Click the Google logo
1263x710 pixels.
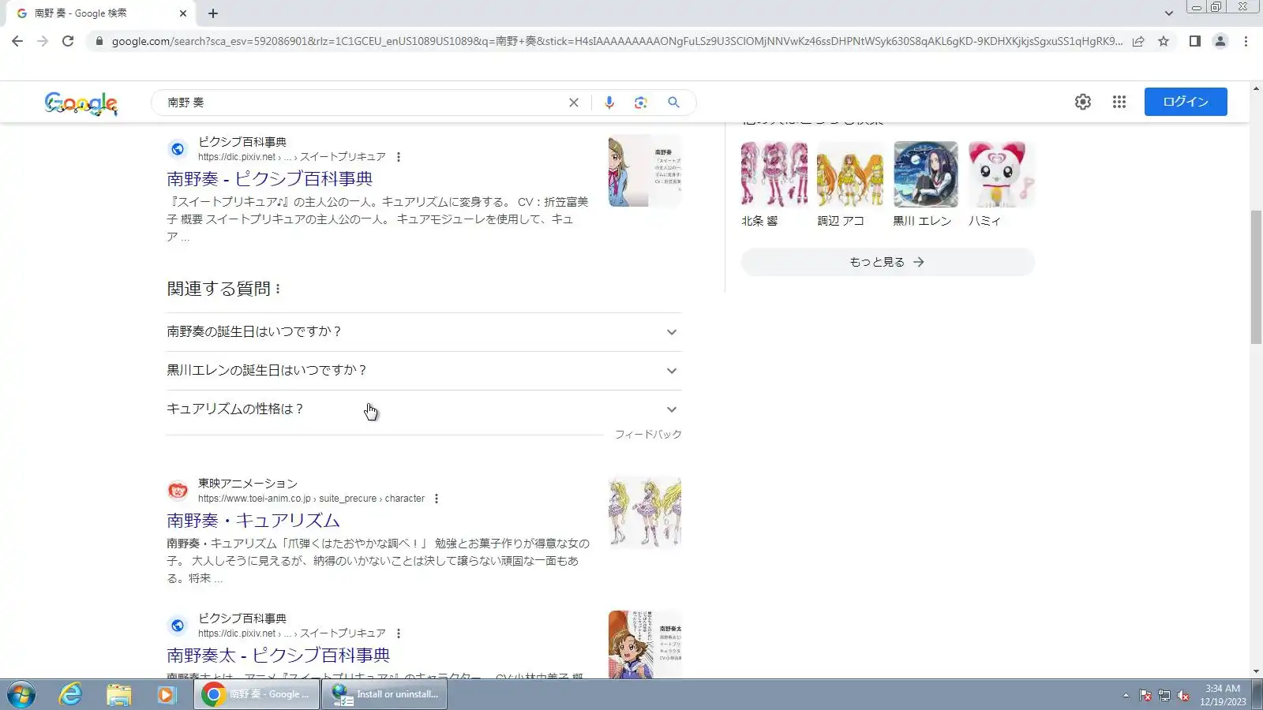(x=81, y=103)
